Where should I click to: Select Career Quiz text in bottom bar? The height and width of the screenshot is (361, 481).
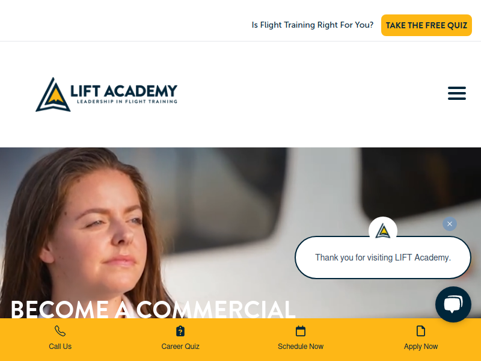click(x=180, y=347)
